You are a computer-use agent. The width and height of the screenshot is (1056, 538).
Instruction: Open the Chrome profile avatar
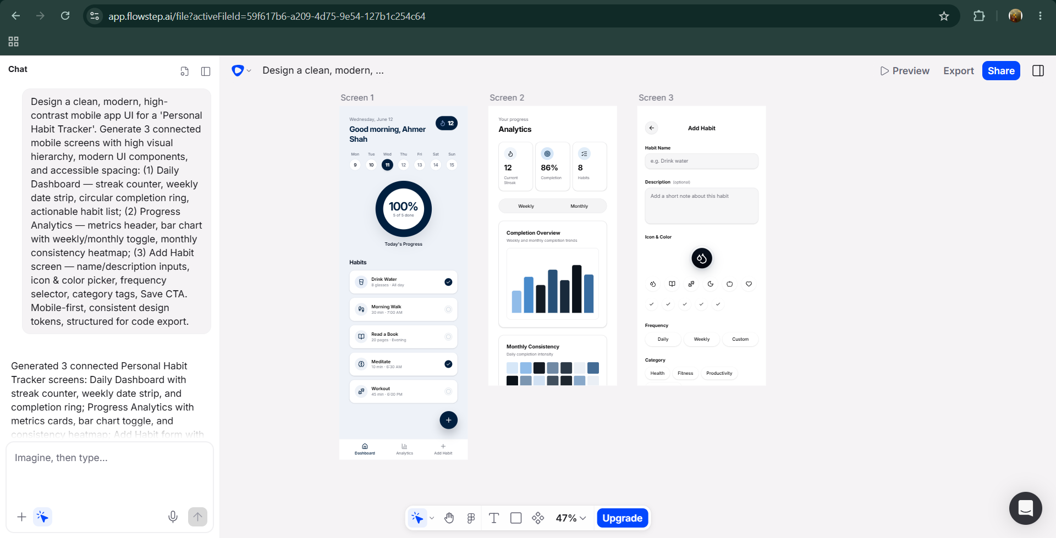tap(1015, 16)
